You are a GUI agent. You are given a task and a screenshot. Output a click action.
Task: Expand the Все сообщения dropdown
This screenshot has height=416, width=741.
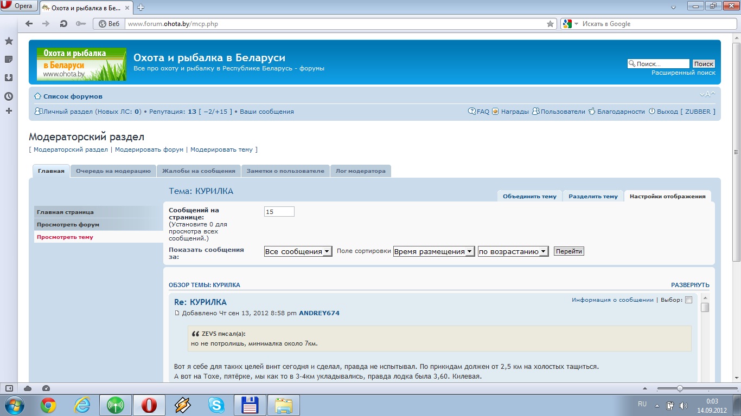(298, 251)
